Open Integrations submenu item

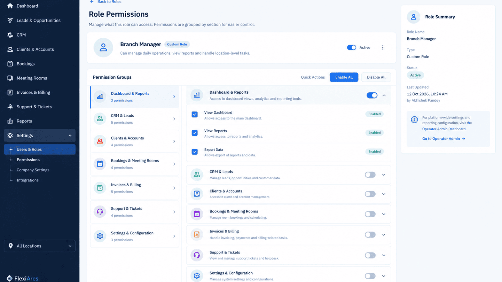[x=28, y=180]
